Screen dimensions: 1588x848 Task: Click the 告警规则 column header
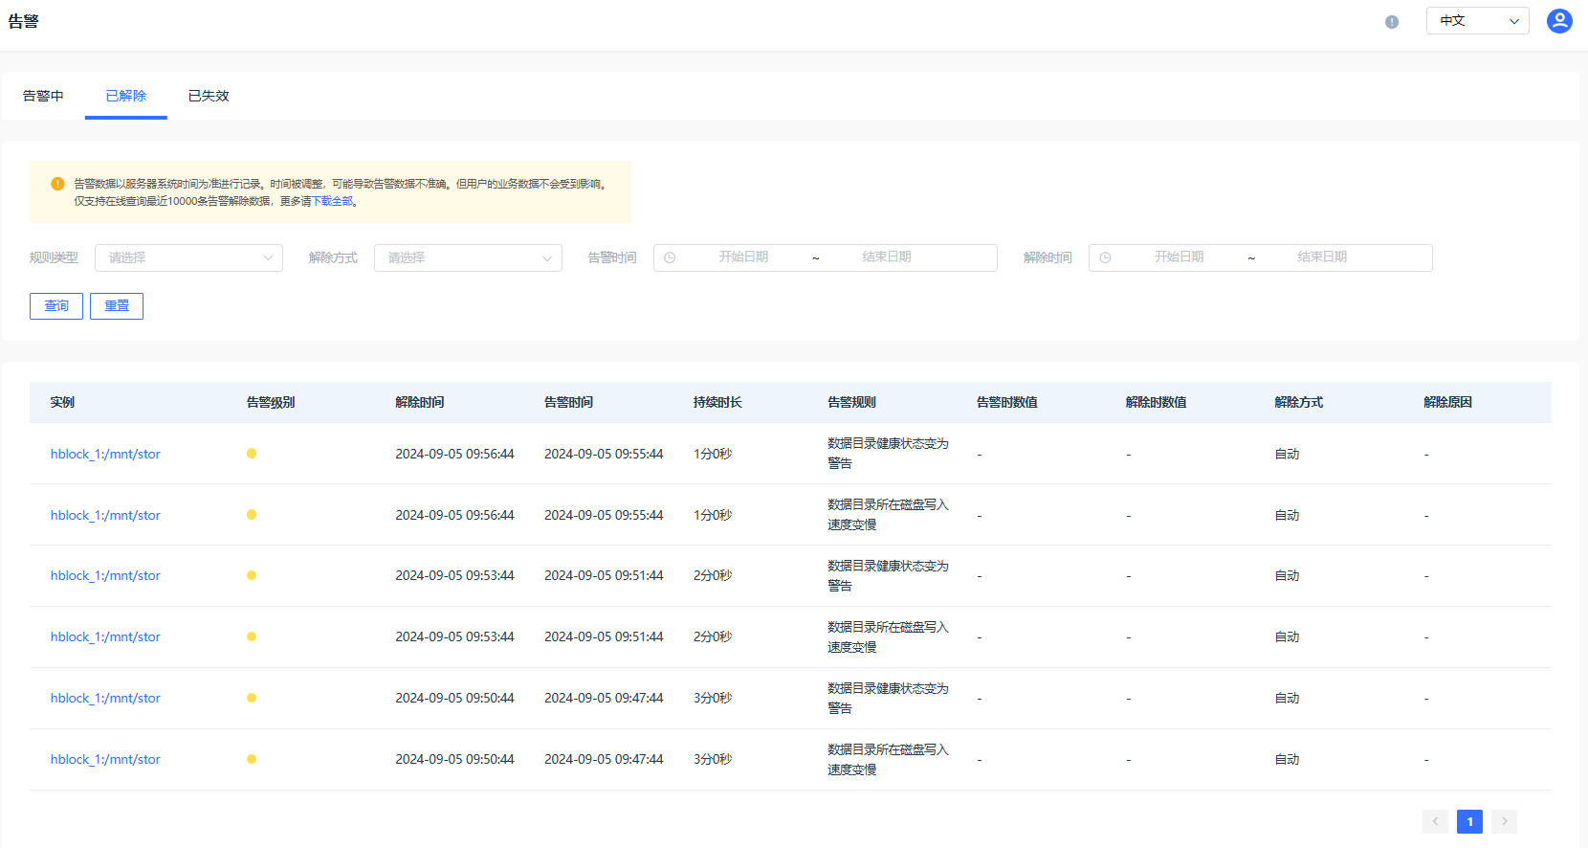coord(851,403)
